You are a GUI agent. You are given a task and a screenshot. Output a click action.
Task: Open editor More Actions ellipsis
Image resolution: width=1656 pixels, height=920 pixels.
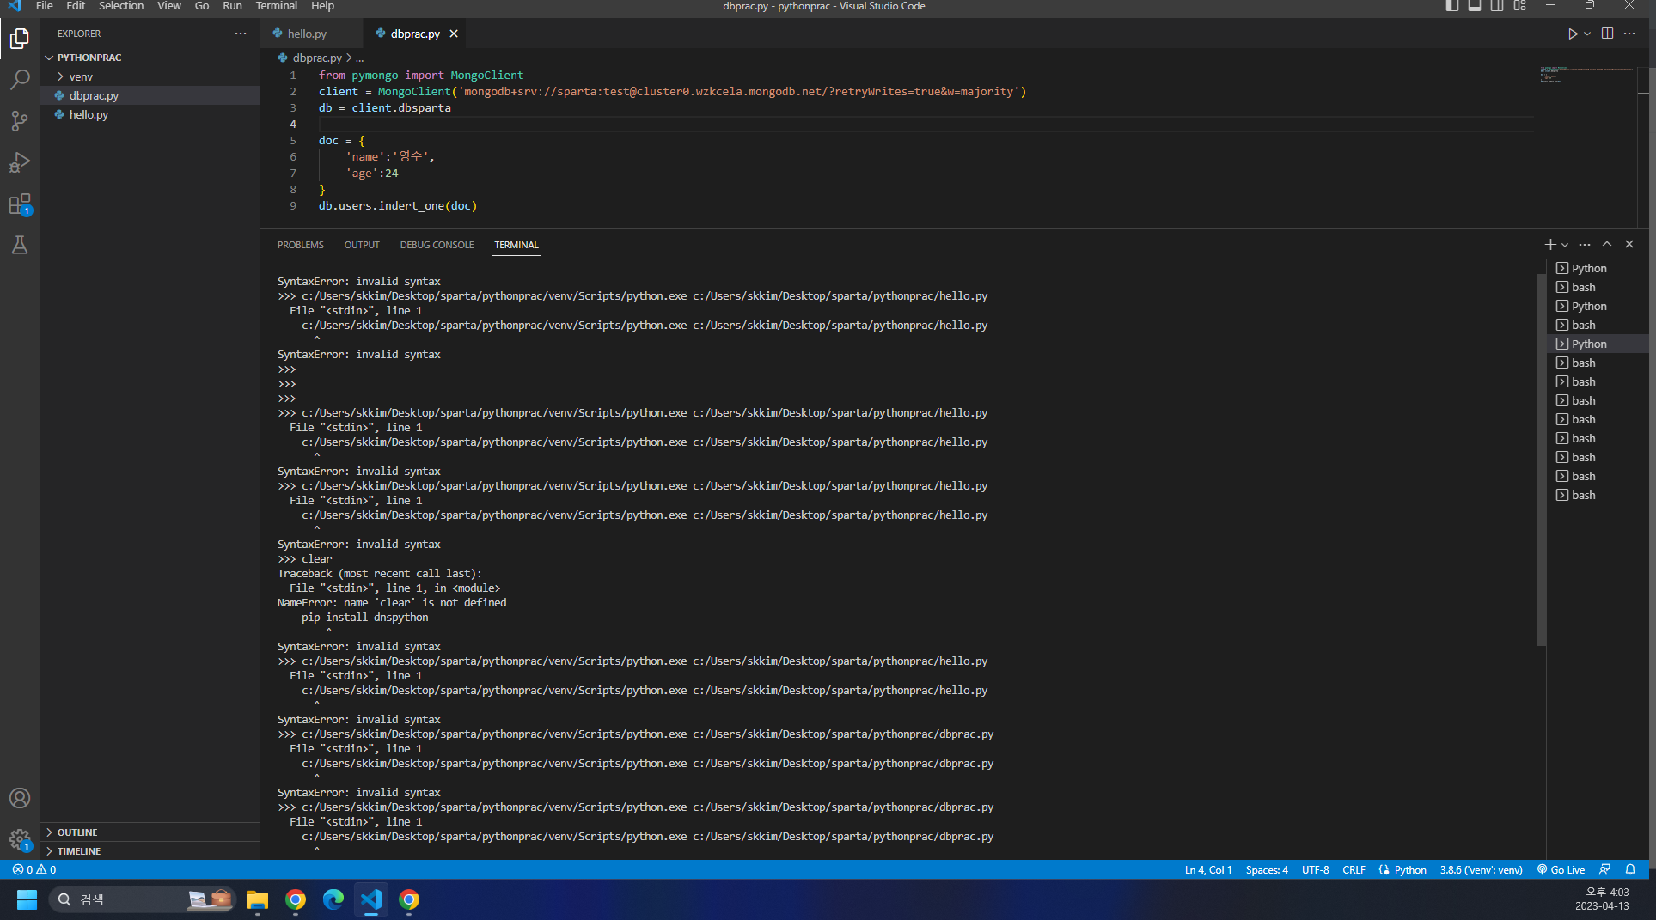pyautogui.click(x=1629, y=34)
